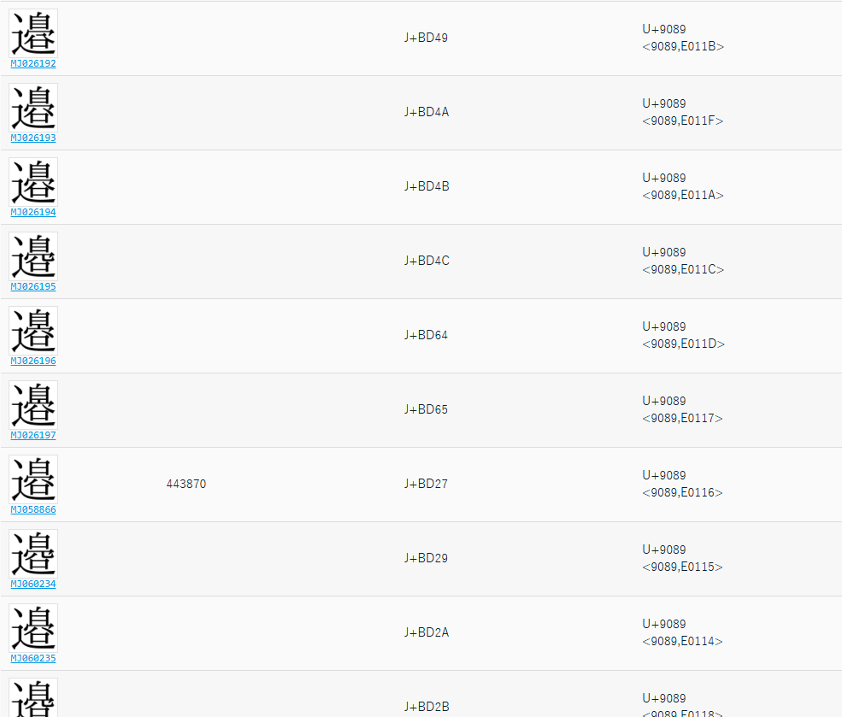Open the MJ026194 glyph link
This screenshot has width=842, height=717.
click(x=33, y=213)
